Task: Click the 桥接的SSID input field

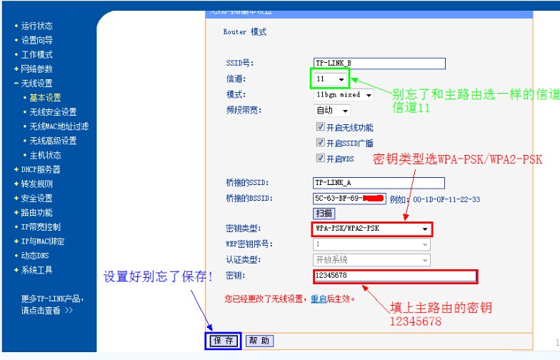Action: (379, 183)
